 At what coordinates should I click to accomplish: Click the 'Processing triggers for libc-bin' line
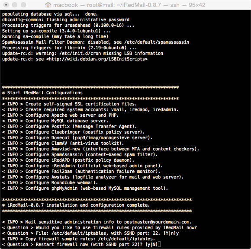[69, 48]
